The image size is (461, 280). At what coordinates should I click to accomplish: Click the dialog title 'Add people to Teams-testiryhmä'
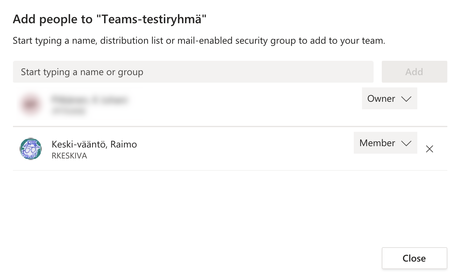click(110, 19)
